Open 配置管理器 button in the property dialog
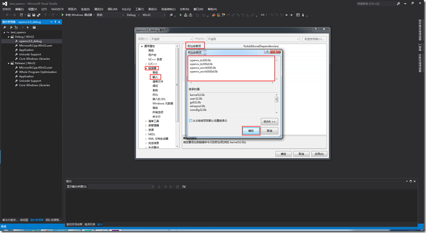This screenshot has width=426, height=233. click(314, 39)
